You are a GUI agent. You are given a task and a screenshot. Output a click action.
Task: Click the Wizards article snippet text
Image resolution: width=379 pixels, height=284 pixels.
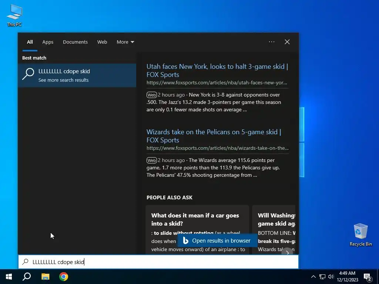(213, 168)
